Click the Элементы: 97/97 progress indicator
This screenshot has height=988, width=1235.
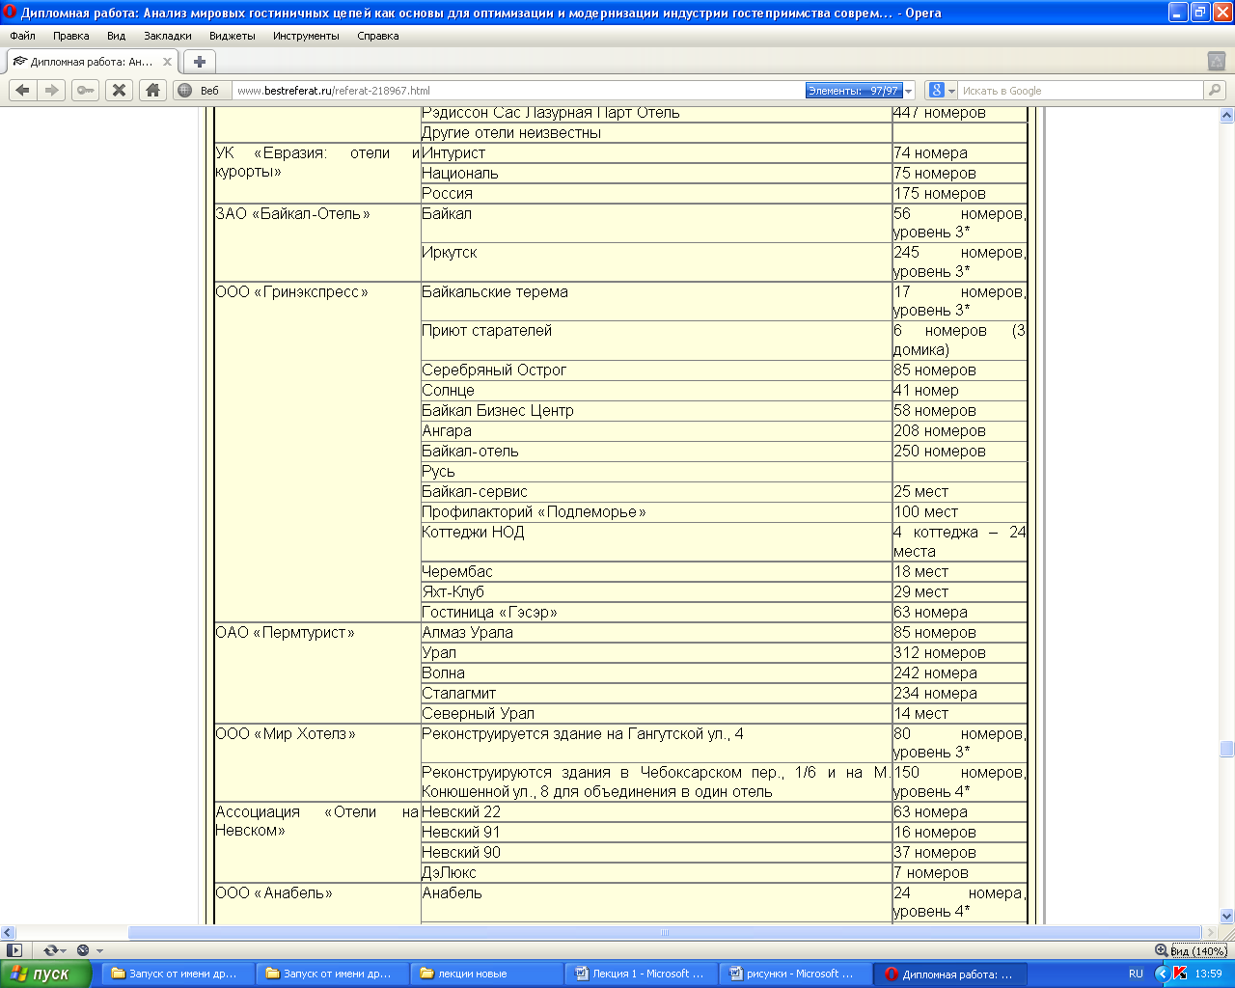[x=854, y=91]
